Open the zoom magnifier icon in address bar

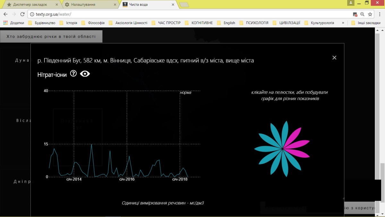pyautogui.click(x=363, y=14)
